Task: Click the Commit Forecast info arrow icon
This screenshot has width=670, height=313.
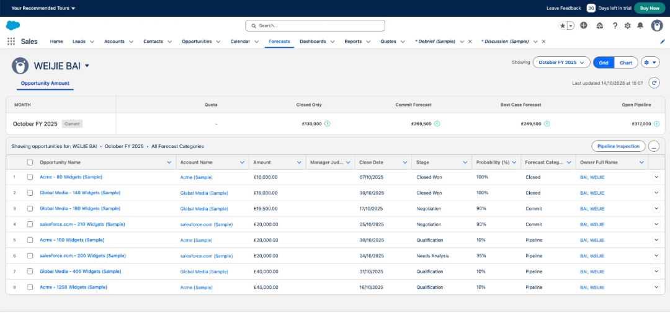Action: (x=437, y=124)
